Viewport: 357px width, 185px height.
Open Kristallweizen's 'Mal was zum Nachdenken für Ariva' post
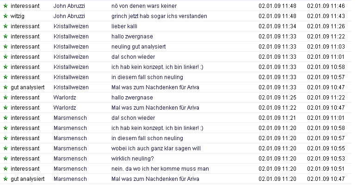155,87
